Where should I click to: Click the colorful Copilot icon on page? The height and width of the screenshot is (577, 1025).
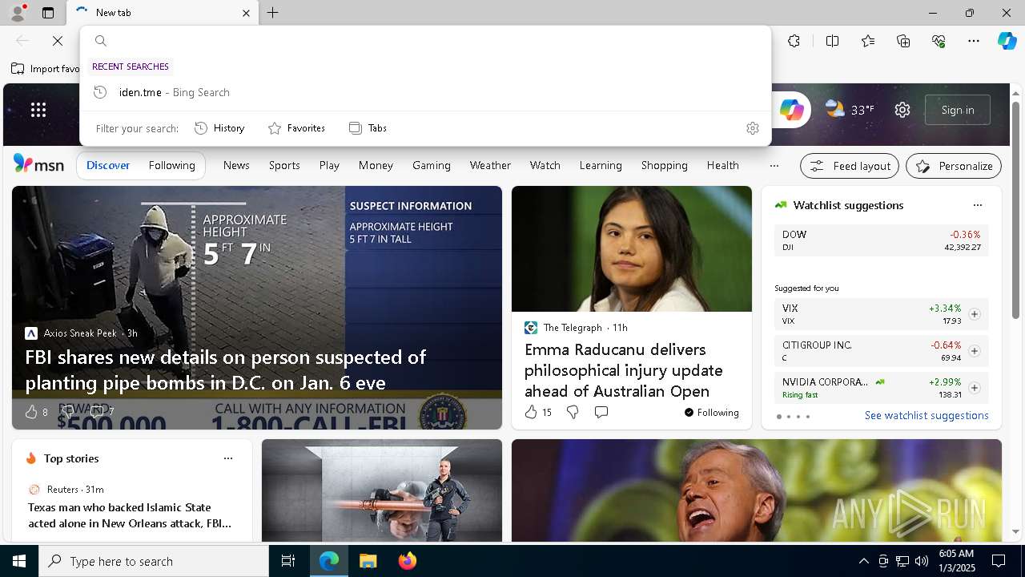[x=791, y=110]
